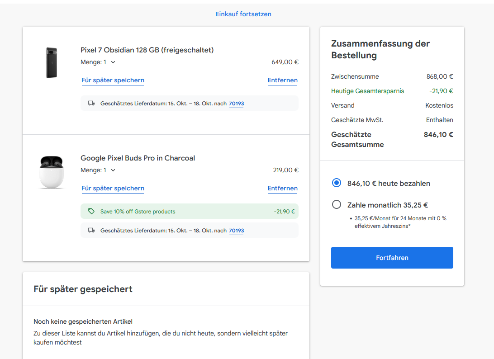494x359 pixels.
Task: Save Pixel 7 for later
Action: click(113, 80)
